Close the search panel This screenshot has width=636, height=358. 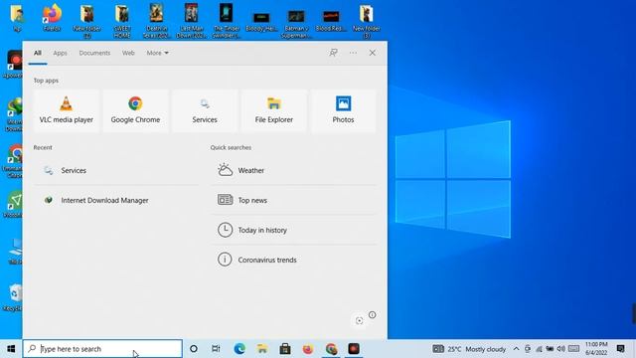click(372, 53)
